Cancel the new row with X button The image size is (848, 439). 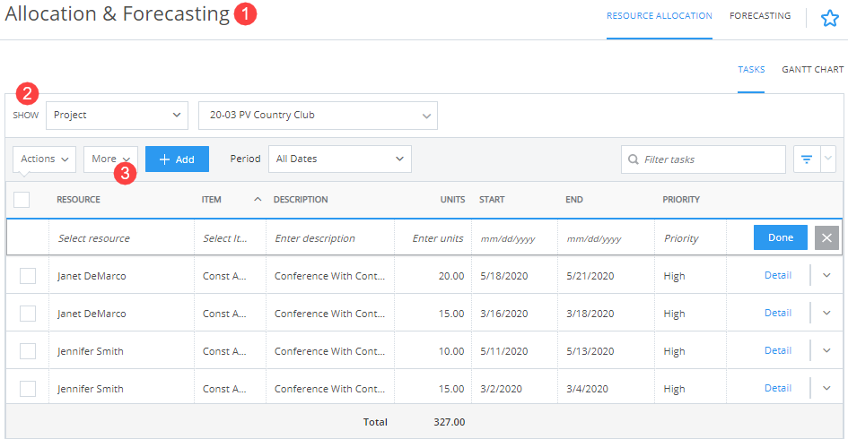826,237
